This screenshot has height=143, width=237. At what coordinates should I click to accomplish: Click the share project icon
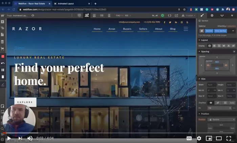tap(176, 16)
